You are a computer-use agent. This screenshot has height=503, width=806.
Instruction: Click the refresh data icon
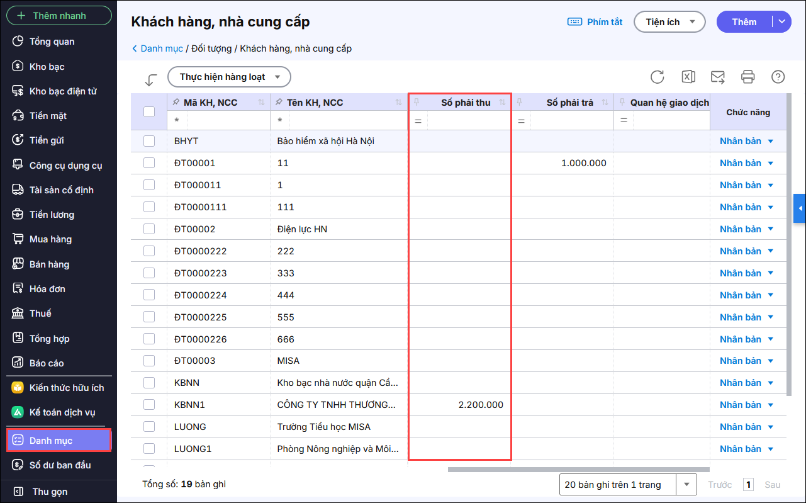click(x=658, y=77)
